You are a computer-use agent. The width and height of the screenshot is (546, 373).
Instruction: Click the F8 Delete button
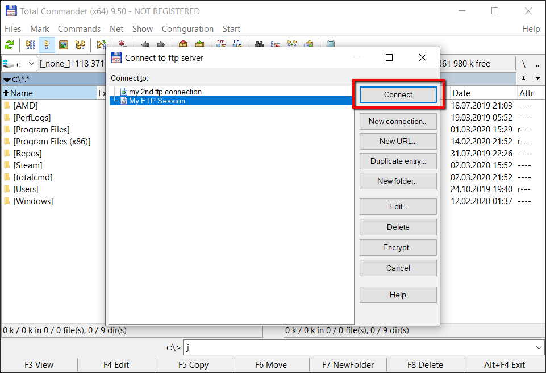(425, 365)
